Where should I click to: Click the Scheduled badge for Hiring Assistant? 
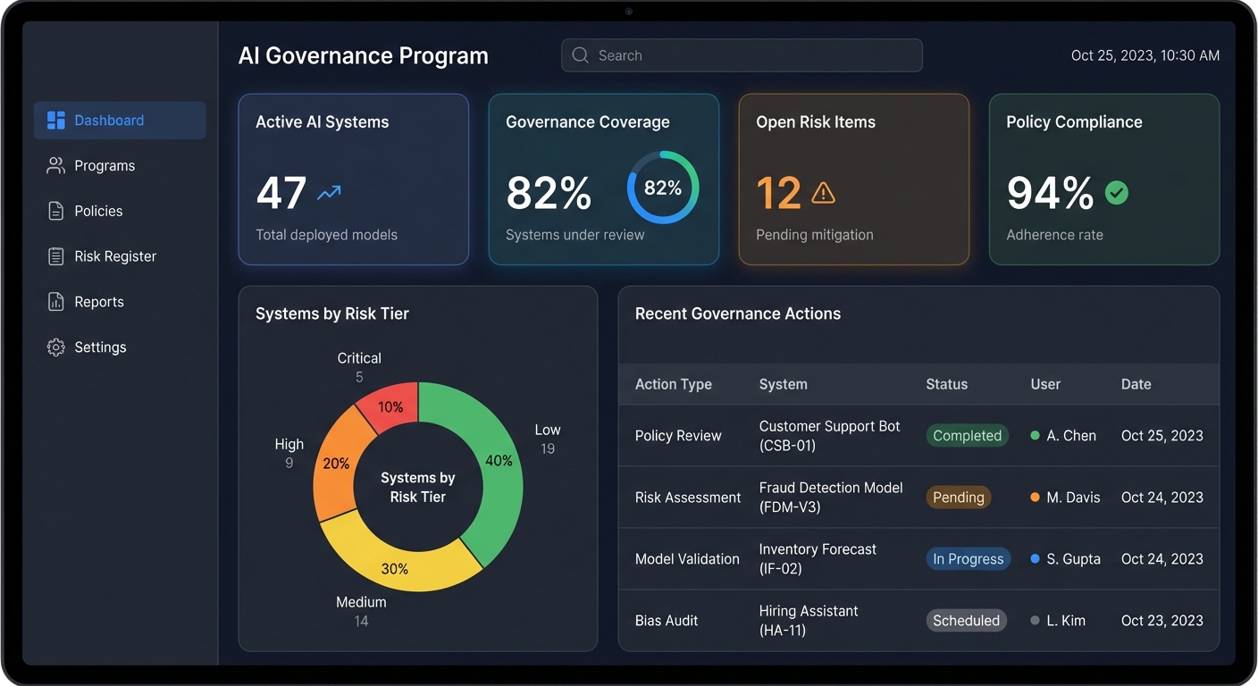(x=966, y=620)
